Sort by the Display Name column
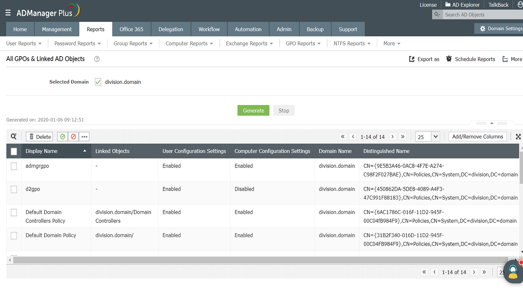 tap(56, 151)
